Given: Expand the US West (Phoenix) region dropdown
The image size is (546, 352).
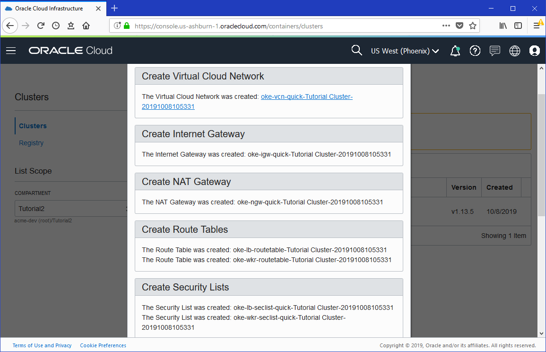Looking at the screenshot, I should point(405,51).
